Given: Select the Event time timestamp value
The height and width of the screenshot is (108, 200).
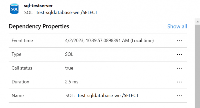Looking at the screenshot, I should coord(109,41).
